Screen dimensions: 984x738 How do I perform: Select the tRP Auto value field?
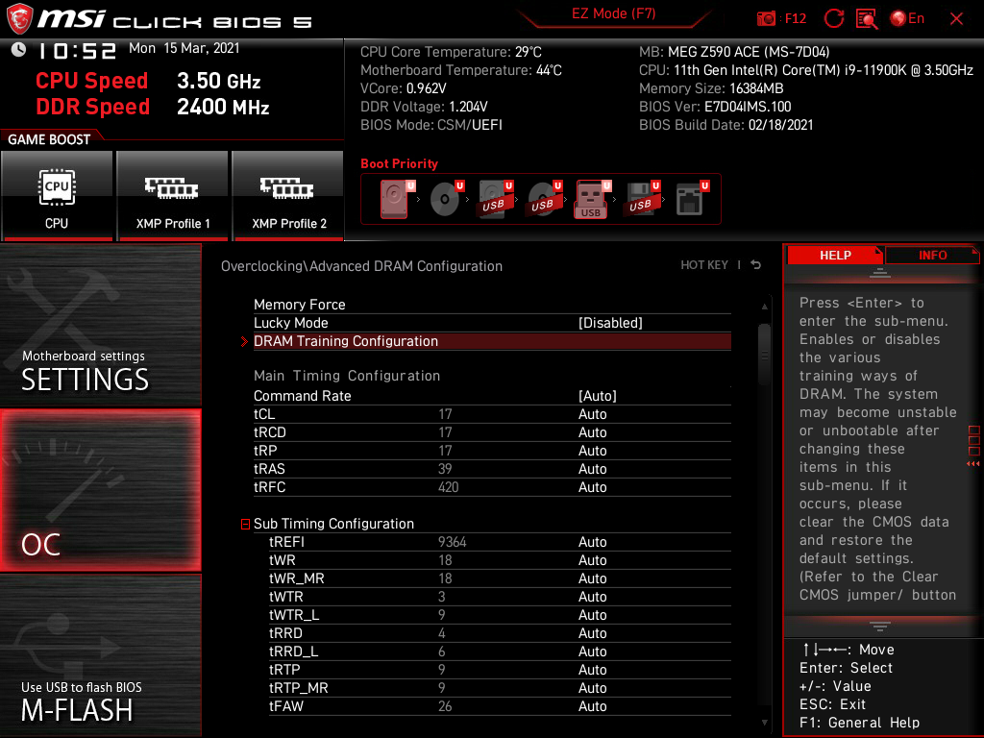[x=592, y=451]
